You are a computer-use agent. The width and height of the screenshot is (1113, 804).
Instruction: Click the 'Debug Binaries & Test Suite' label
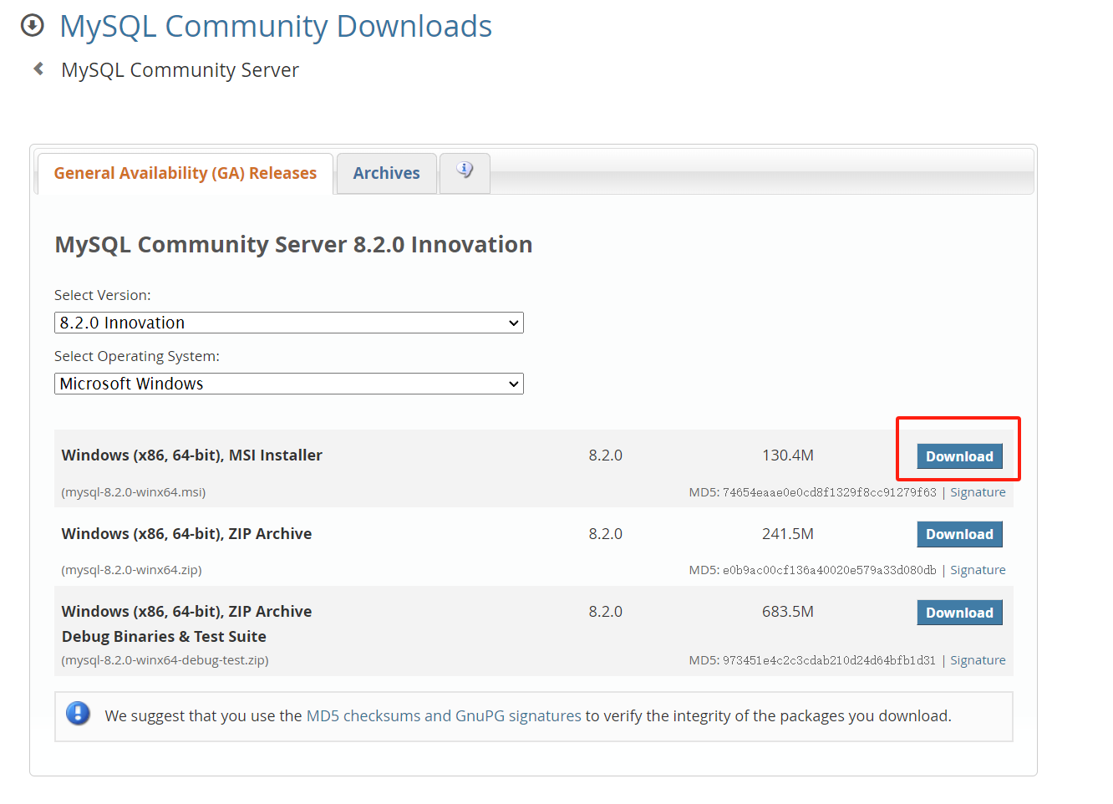click(164, 637)
